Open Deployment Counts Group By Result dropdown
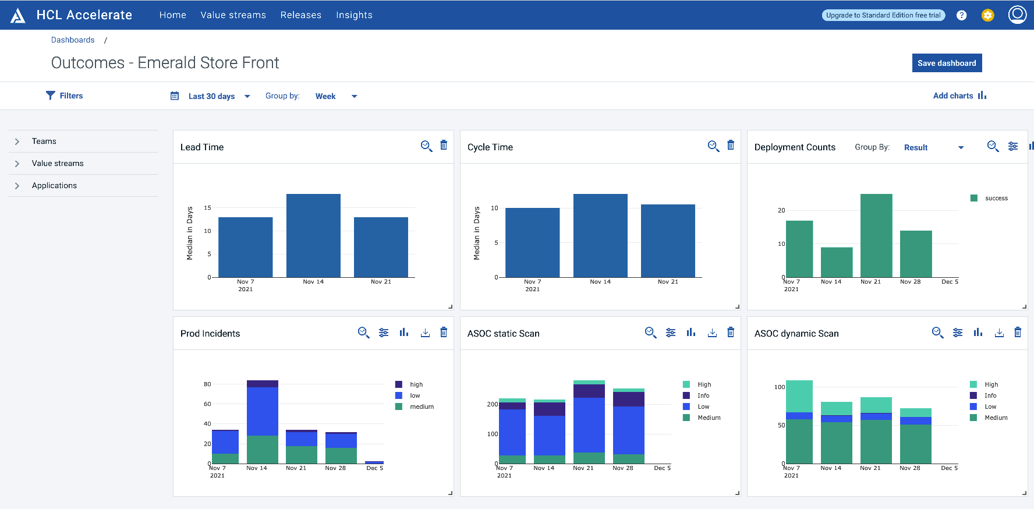This screenshot has height=509, width=1034. (934, 147)
